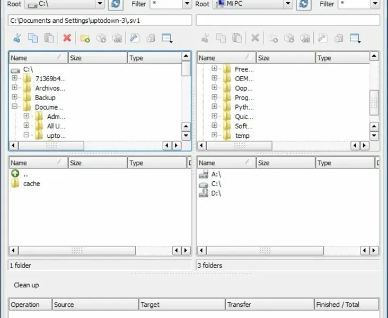This screenshot has width=388, height=318.
Task: Expand the Pyth... folder in right tree
Action: click(x=214, y=107)
